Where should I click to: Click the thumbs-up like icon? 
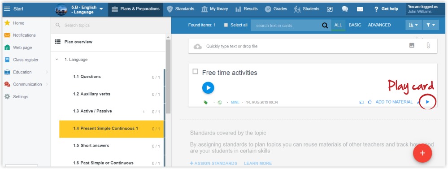370,102
